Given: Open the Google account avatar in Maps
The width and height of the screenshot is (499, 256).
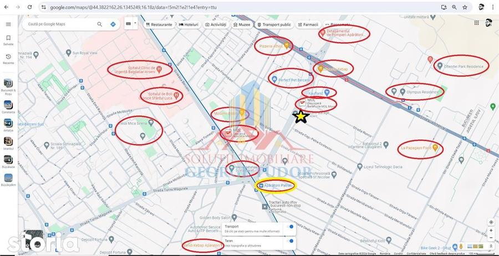Looking at the screenshot, I should point(488,23).
